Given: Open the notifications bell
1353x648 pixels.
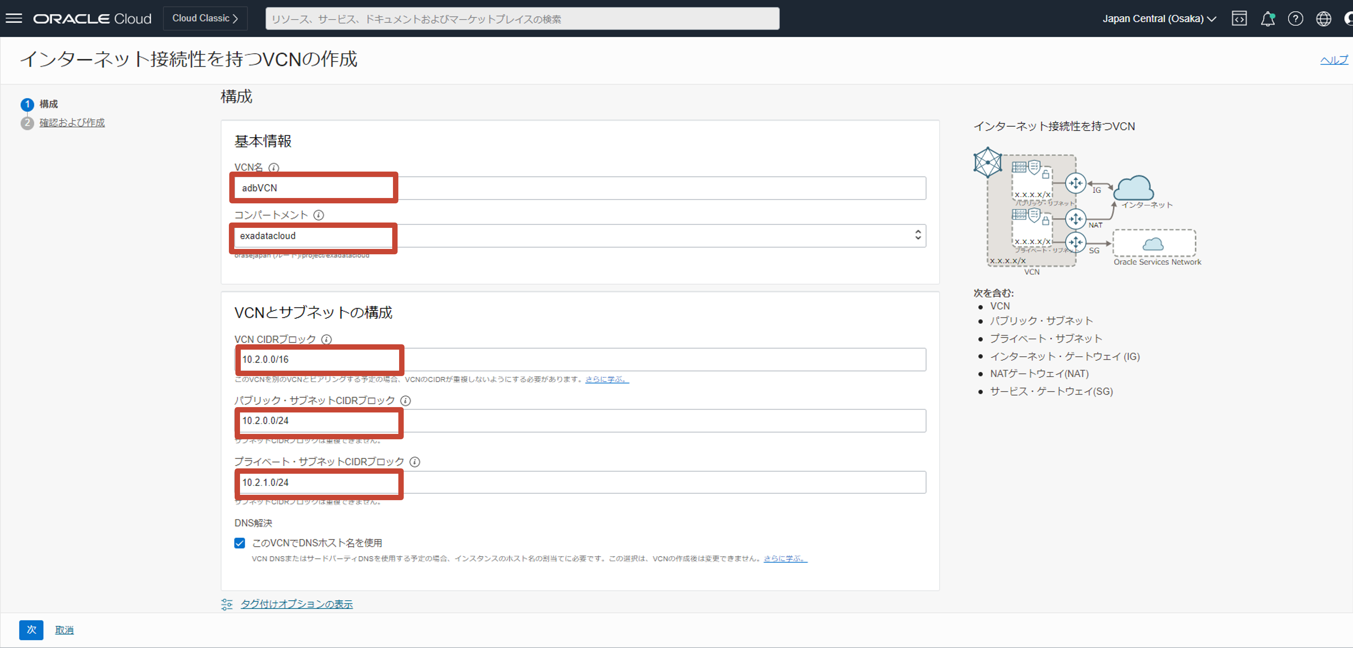Looking at the screenshot, I should pyautogui.click(x=1268, y=18).
